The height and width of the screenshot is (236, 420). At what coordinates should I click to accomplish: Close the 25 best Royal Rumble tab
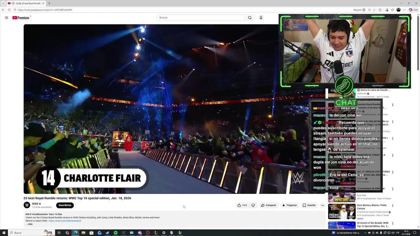43,3
